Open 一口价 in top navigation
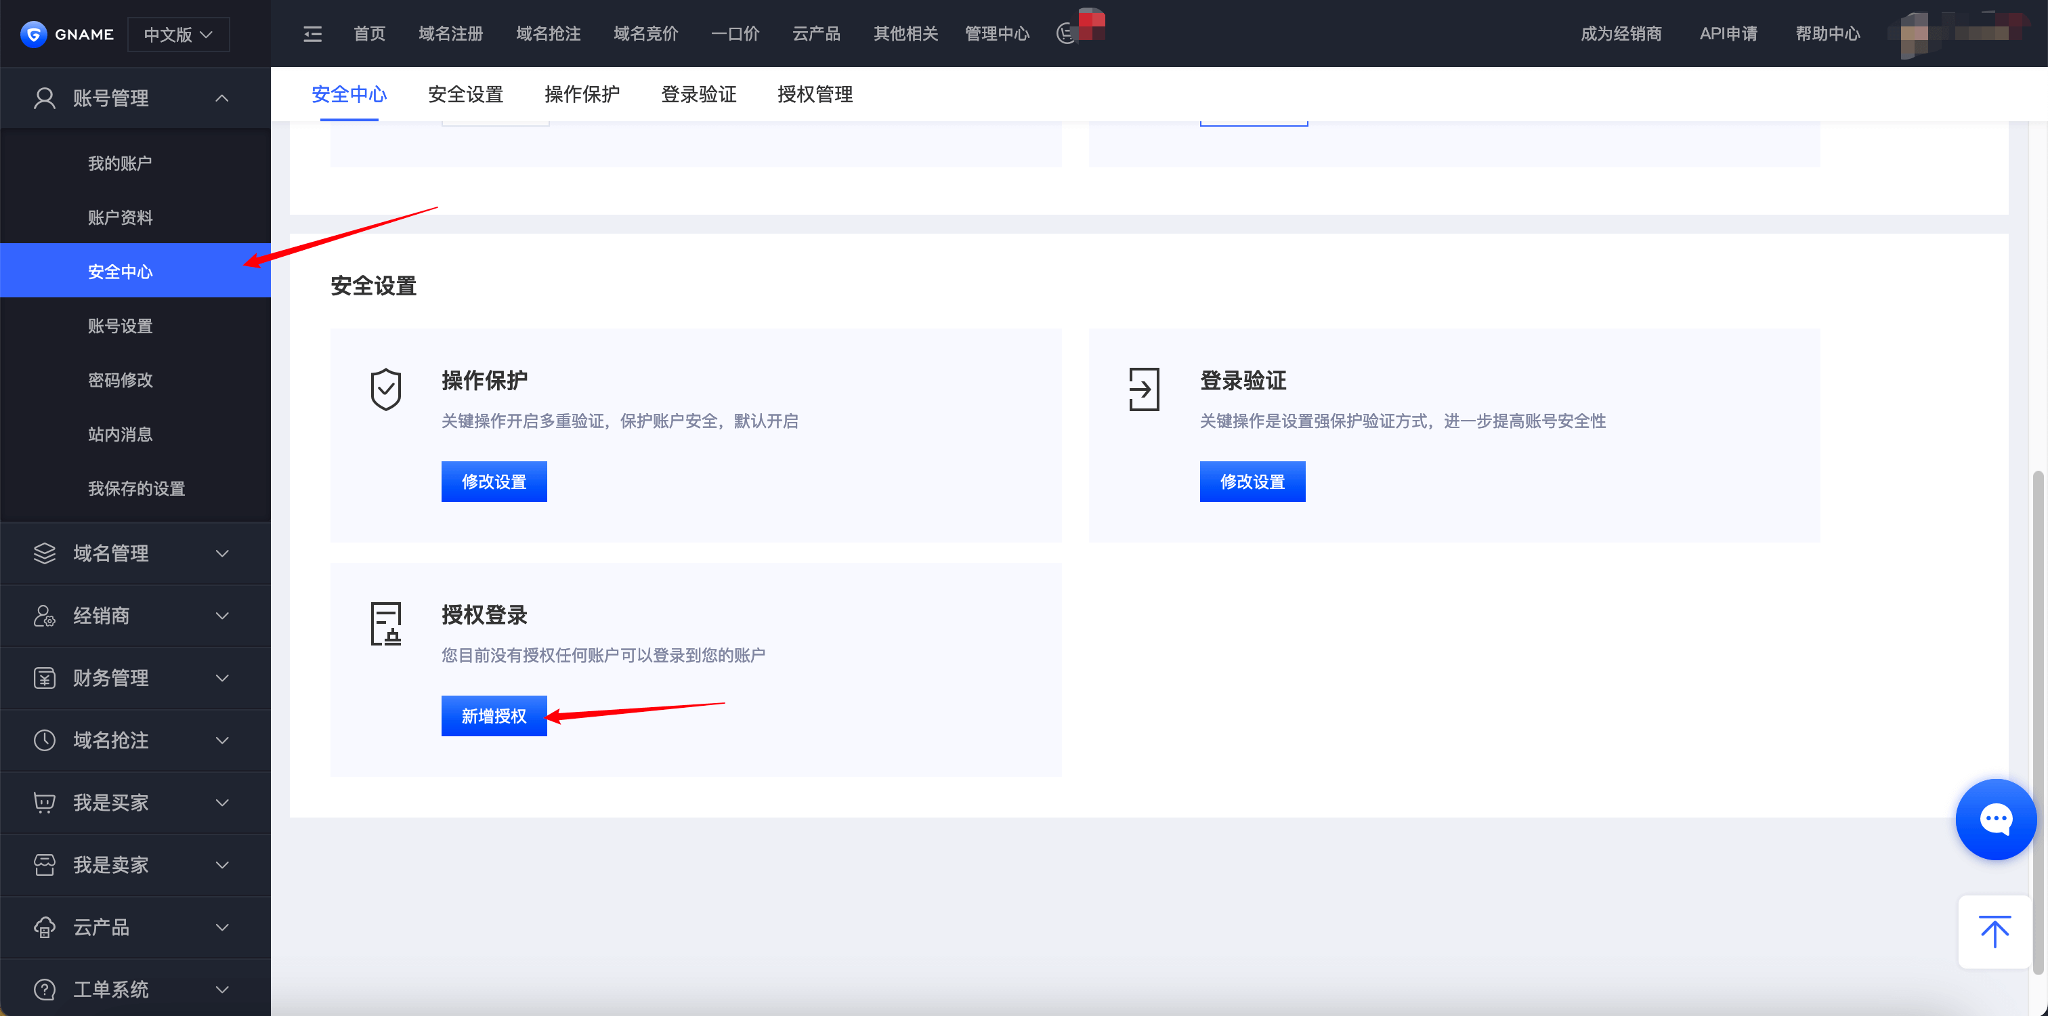 click(x=735, y=34)
